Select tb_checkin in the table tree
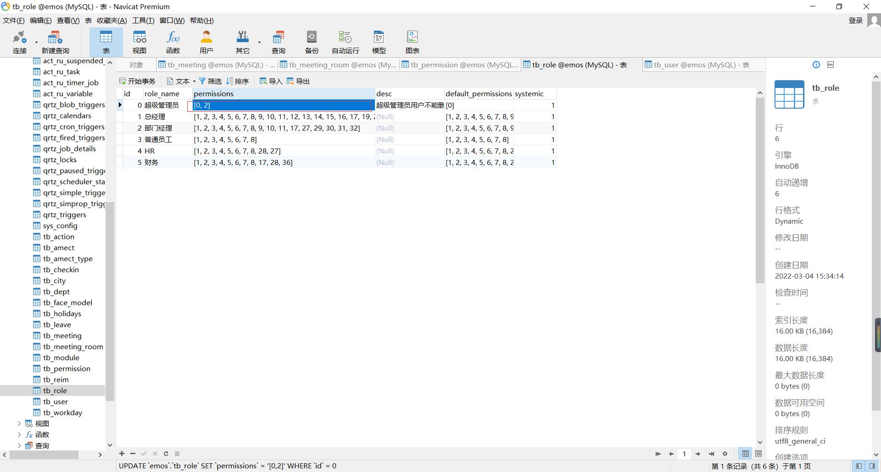The height and width of the screenshot is (472, 881). coord(61,269)
